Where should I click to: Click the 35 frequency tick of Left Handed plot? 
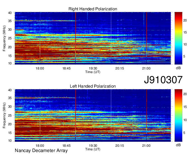pyautogui.click(x=10, y=98)
